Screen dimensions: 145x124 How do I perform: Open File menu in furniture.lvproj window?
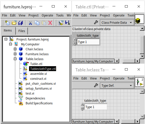5,15
